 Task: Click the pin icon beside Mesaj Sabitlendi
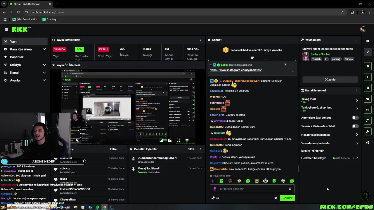pos(133,169)
